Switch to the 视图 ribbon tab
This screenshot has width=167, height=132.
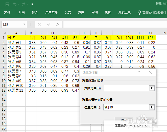[x=108, y=12]
